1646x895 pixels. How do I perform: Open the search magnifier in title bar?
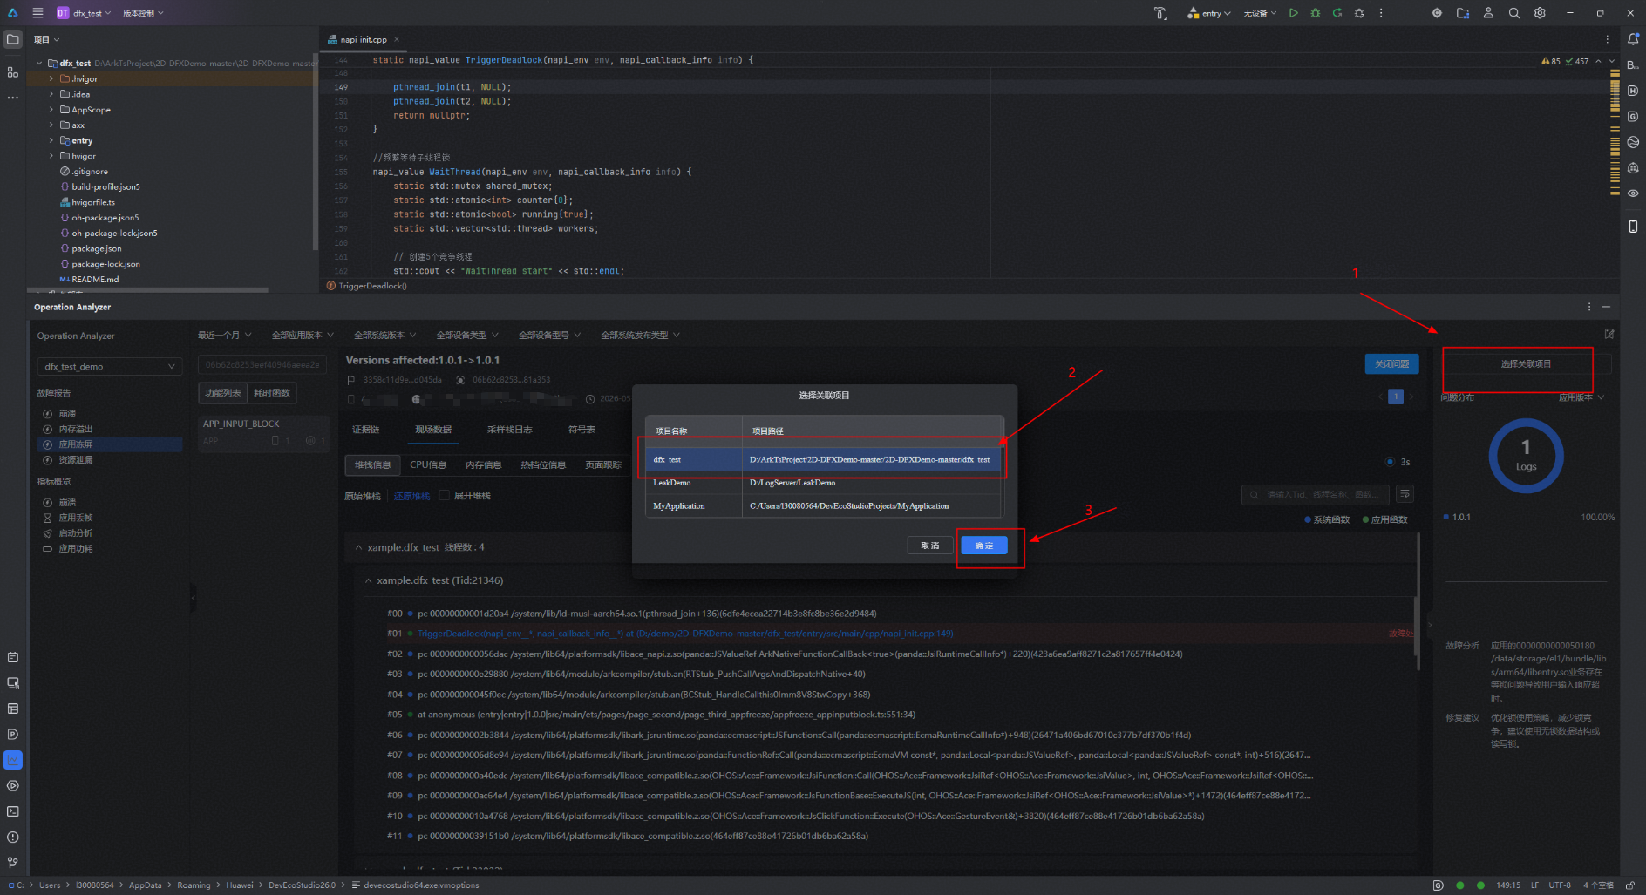tap(1514, 13)
